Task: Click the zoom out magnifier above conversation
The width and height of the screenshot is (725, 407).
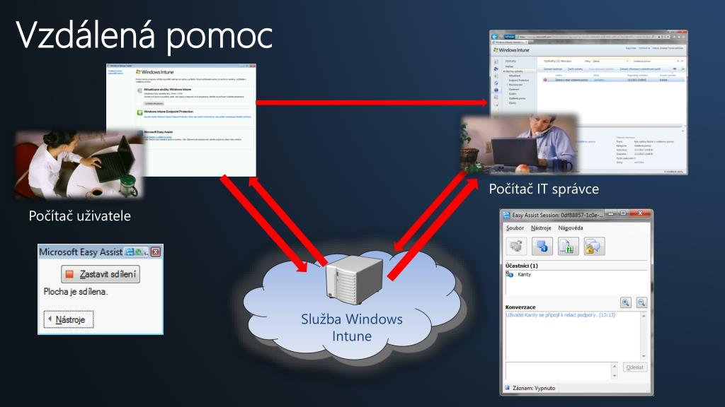Action: click(x=641, y=302)
